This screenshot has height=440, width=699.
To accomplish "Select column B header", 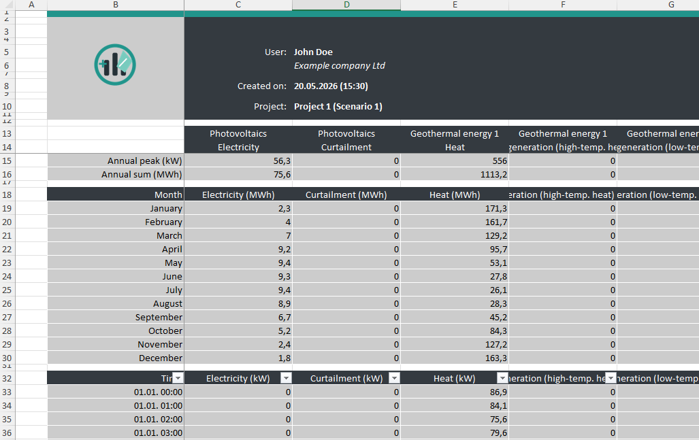I will tap(116, 5).
